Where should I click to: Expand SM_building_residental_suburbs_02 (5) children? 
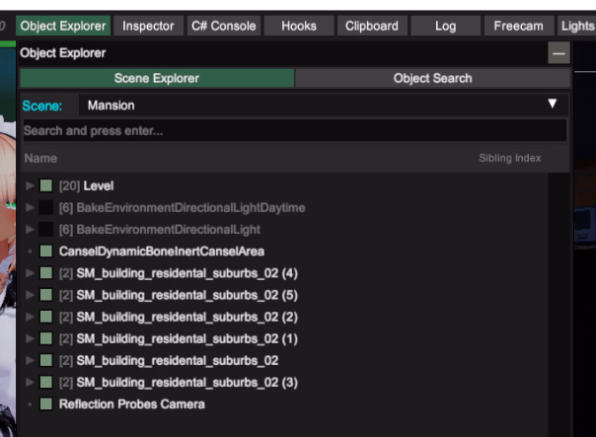(31, 295)
